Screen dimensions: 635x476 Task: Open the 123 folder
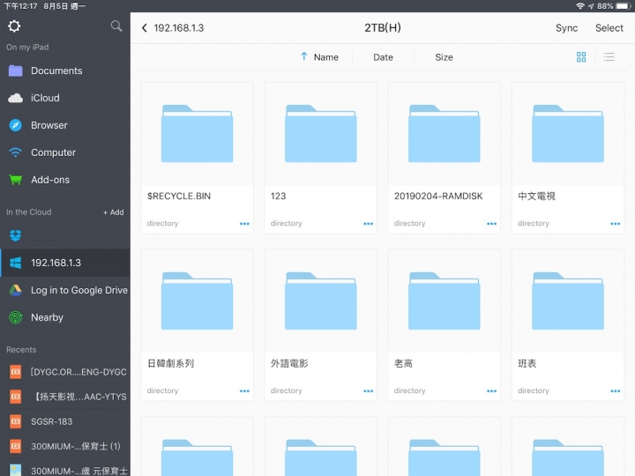pyautogui.click(x=320, y=158)
